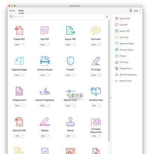Click the Optimize PDF icon
This screenshot has height=154, width=150.
click(19, 122)
